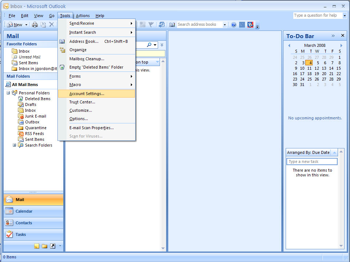This screenshot has width=350, height=262.
Task: Select the Drafts folder
Action: (x=31, y=105)
